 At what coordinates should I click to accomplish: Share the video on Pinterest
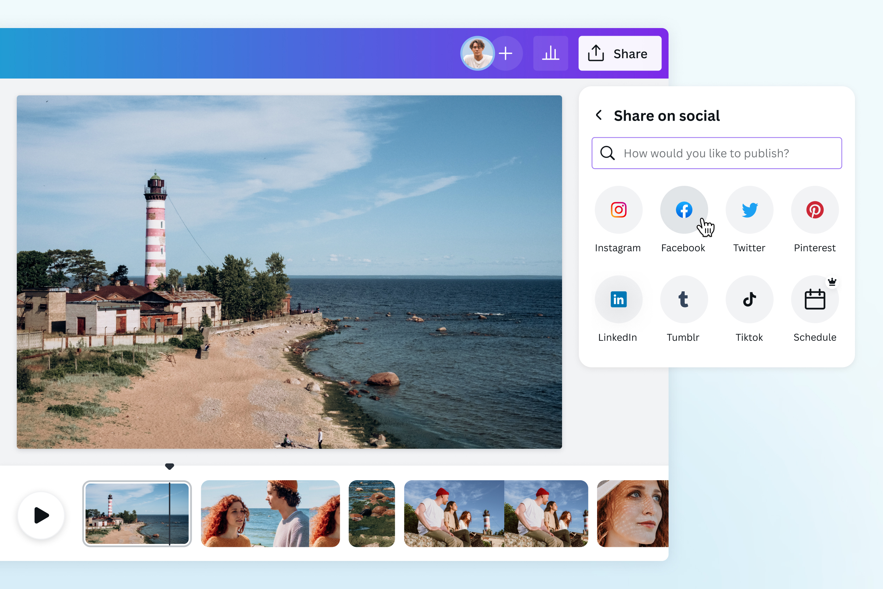(815, 210)
